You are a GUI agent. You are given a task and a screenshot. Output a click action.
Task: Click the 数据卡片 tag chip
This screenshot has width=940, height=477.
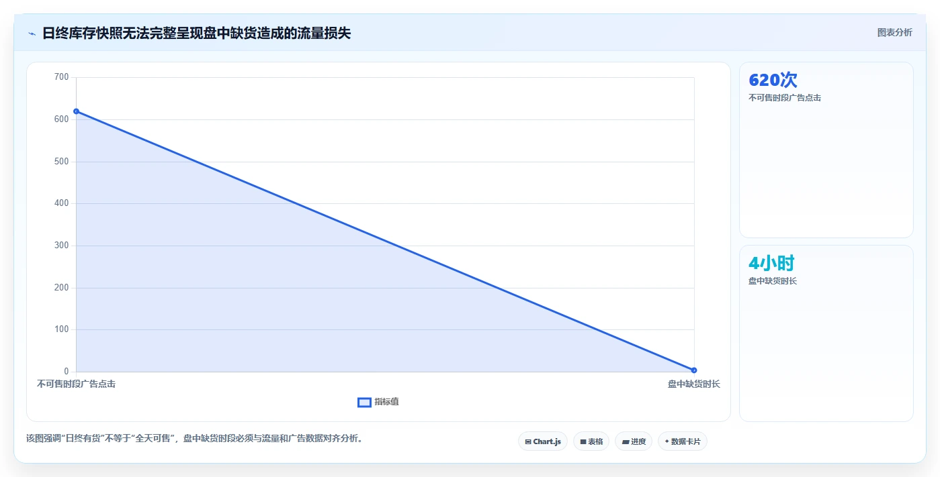point(683,441)
